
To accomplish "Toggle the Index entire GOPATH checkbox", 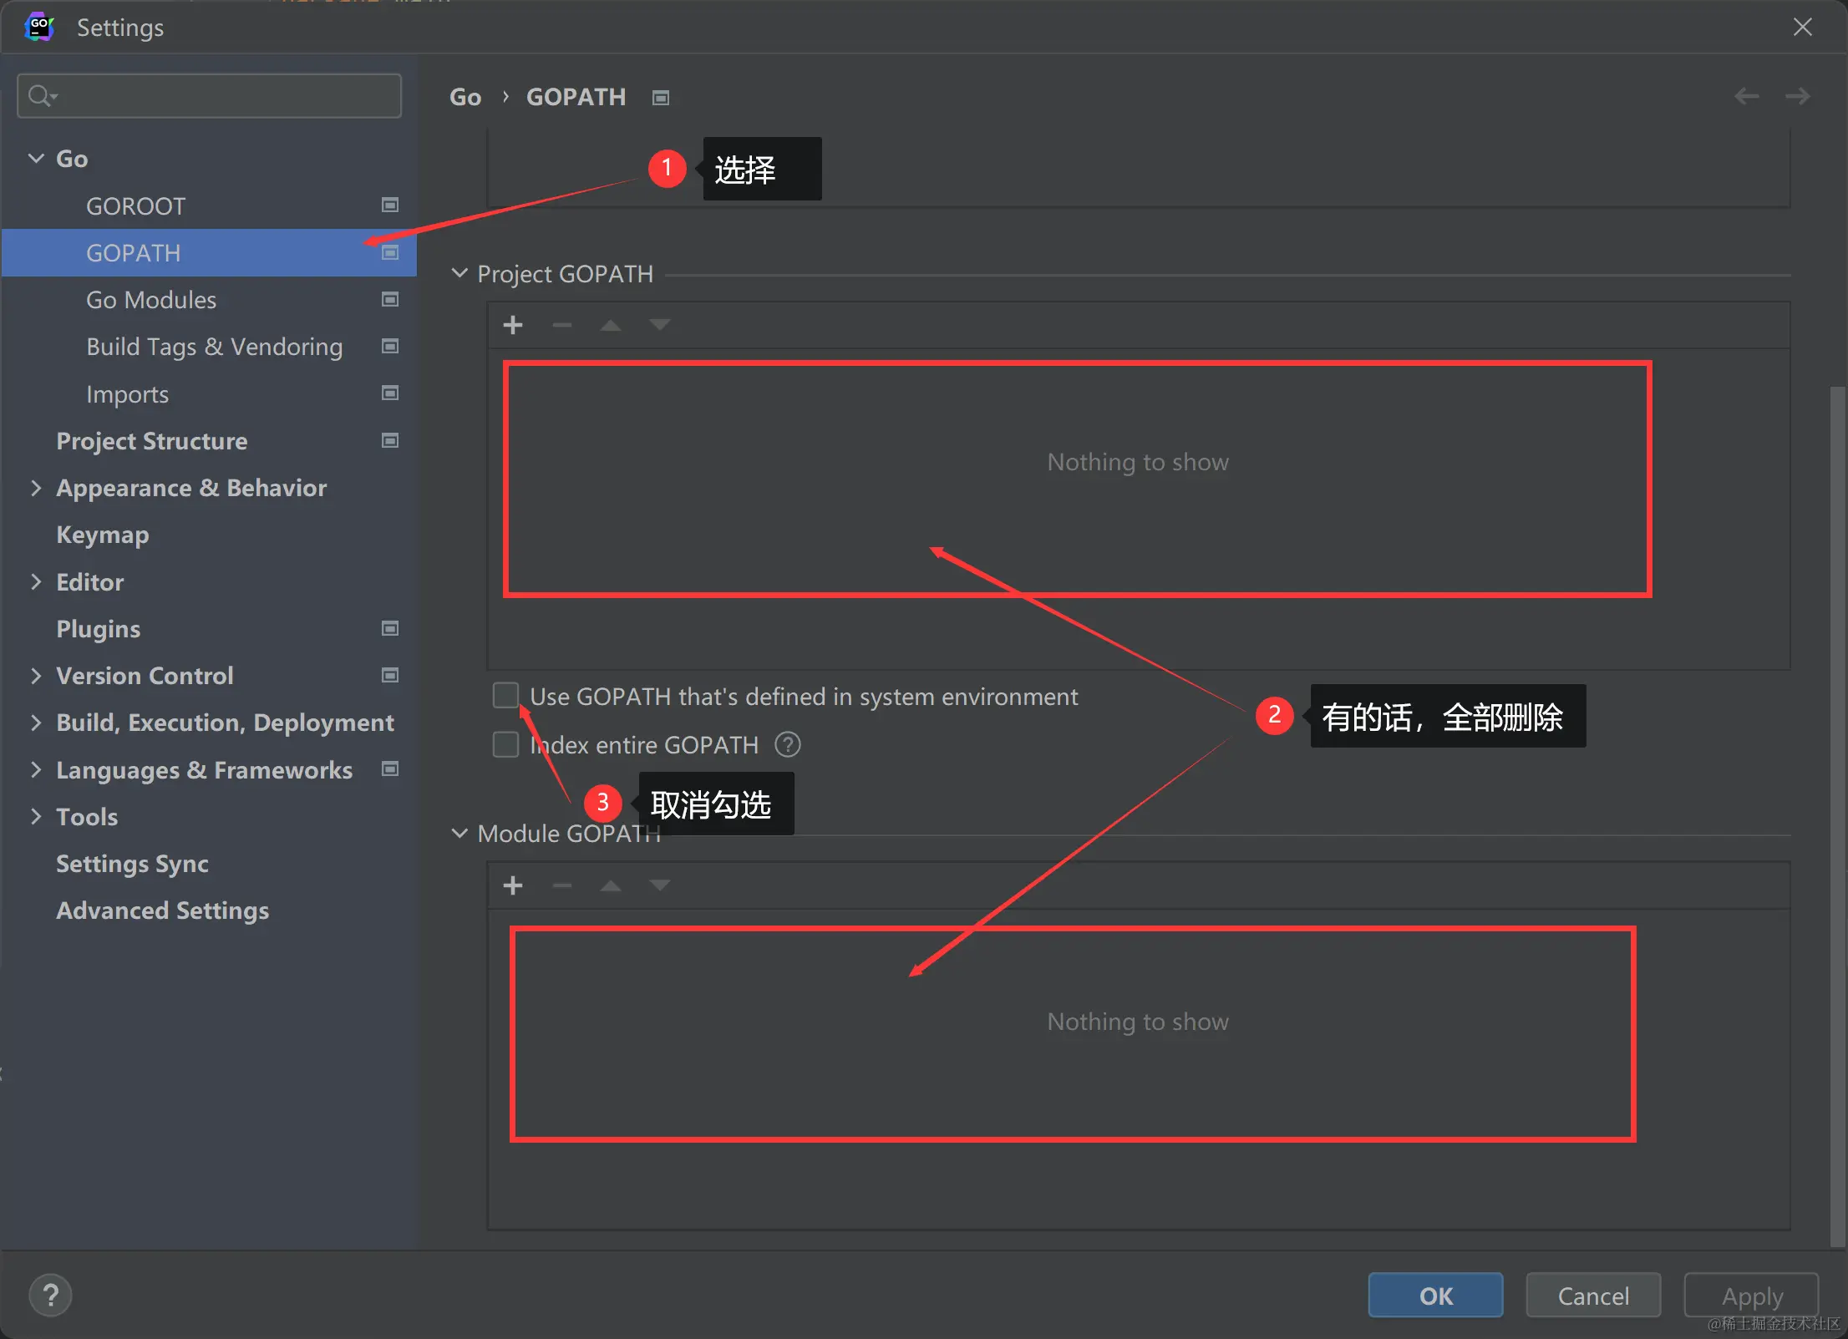I will coord(505,744).
